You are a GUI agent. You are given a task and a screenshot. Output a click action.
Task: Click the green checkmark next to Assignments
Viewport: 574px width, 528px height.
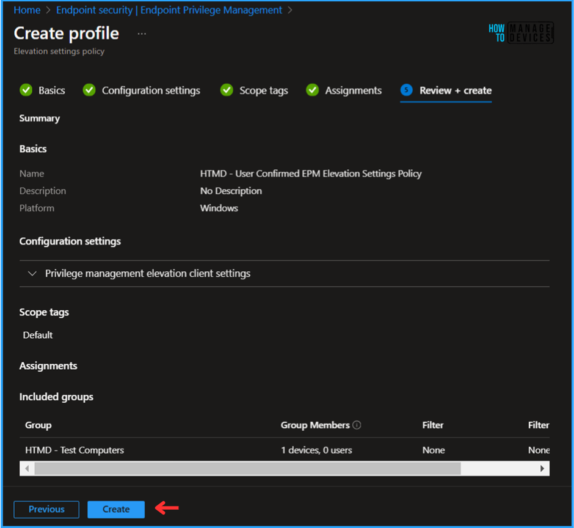coord(312,90)
